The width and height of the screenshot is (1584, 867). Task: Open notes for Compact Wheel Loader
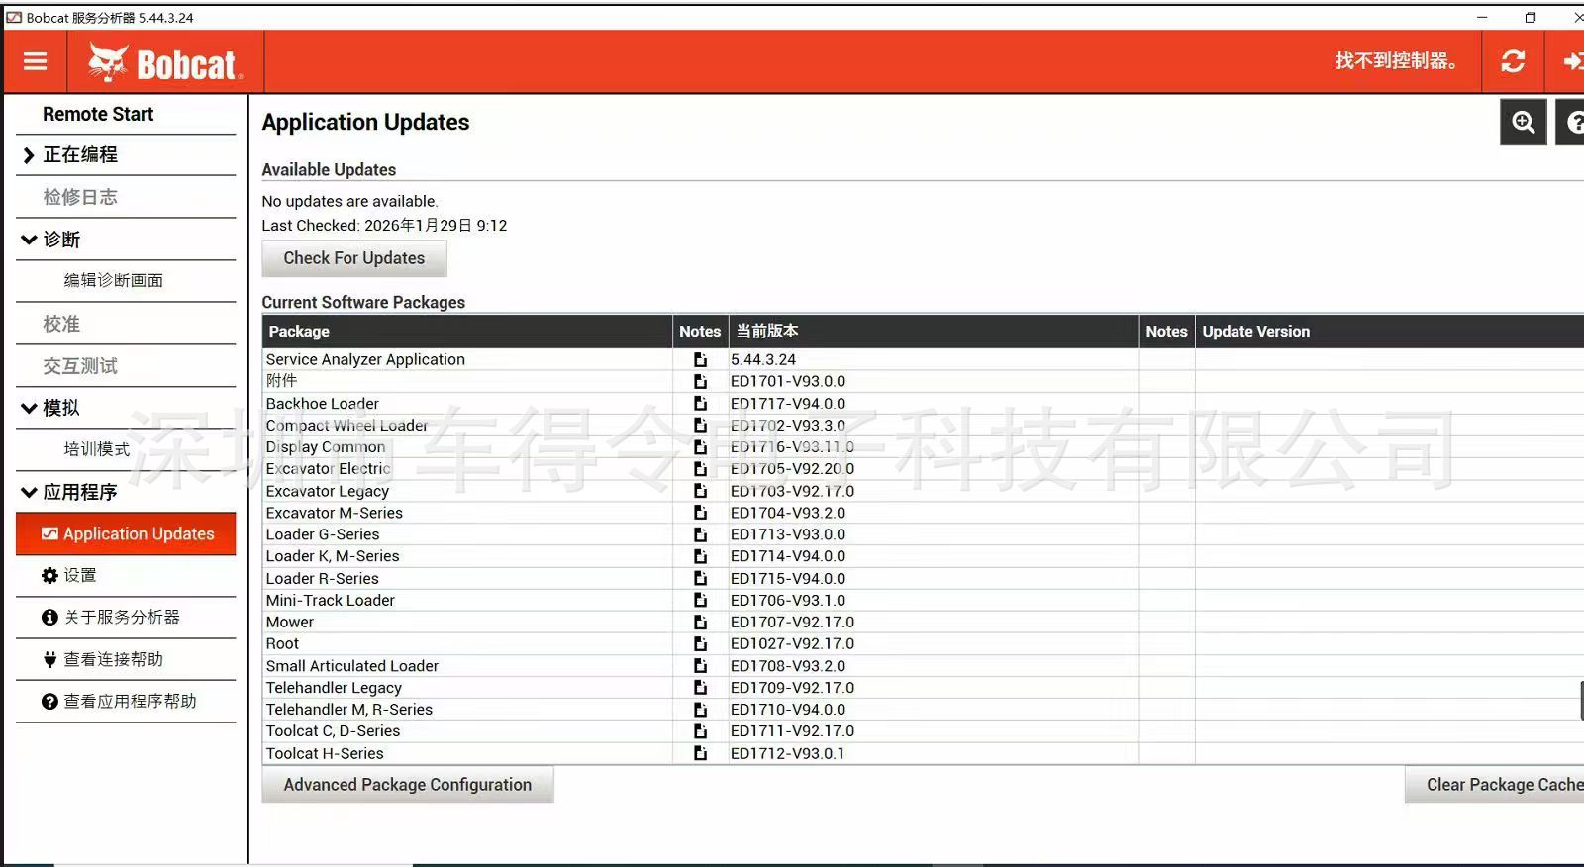coord(700,425)
